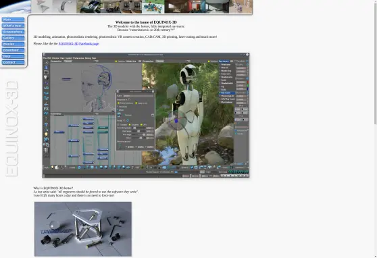Select the highlighted Ray-tracer render mode entry
This screenshot has width=377, height=258.
[228, 93]
